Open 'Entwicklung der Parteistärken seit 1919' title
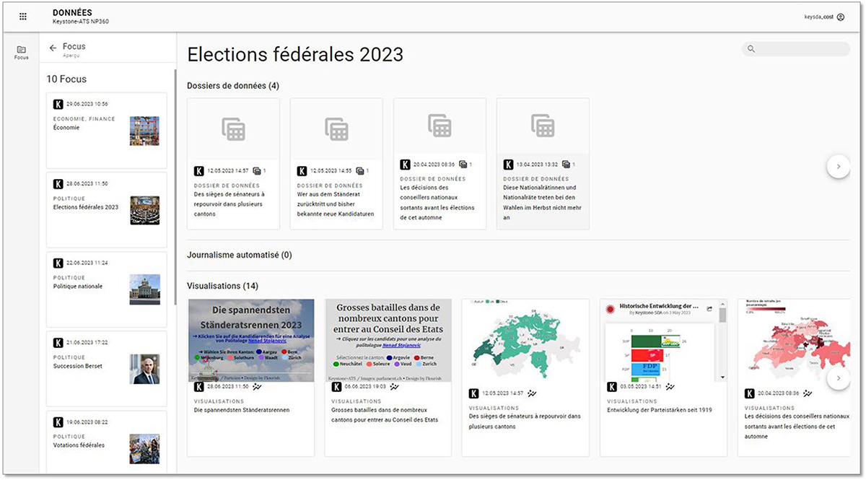 pyautogui.click(x=660, y=410)
